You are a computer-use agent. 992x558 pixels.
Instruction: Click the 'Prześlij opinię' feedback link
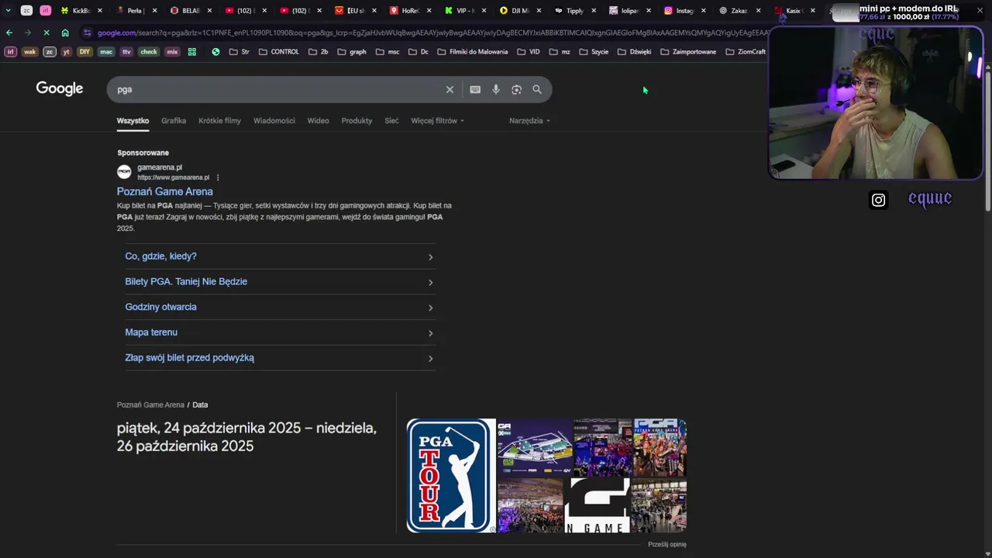[667, 545]
